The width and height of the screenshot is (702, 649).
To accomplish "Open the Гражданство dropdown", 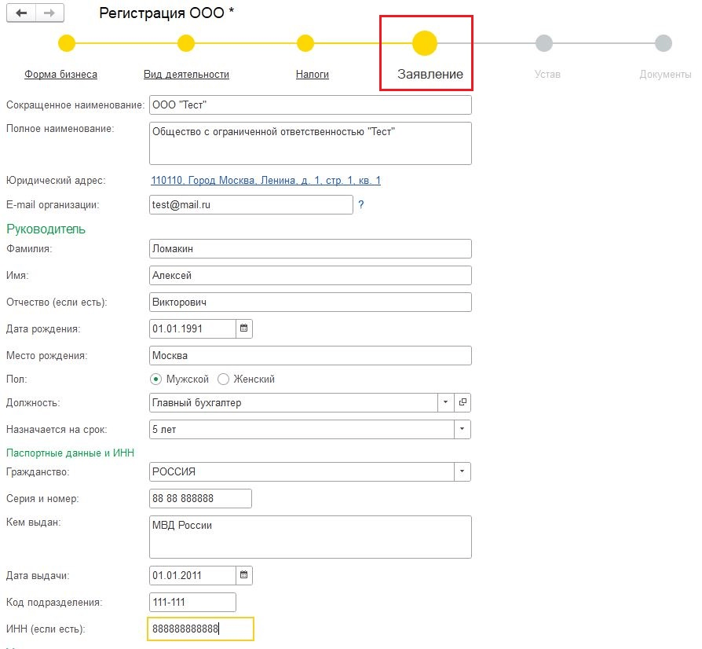I will click(x=462, y=471).
